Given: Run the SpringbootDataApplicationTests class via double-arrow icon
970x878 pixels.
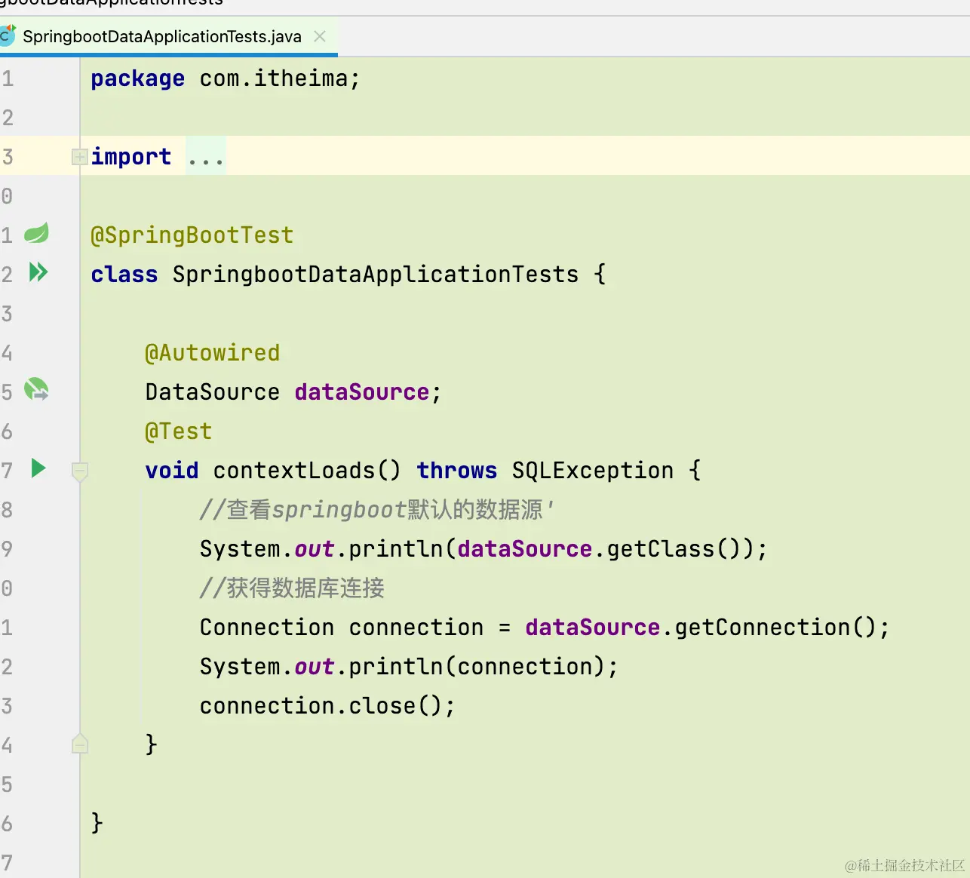Looking at the screenshot, I should pos(38,272).
